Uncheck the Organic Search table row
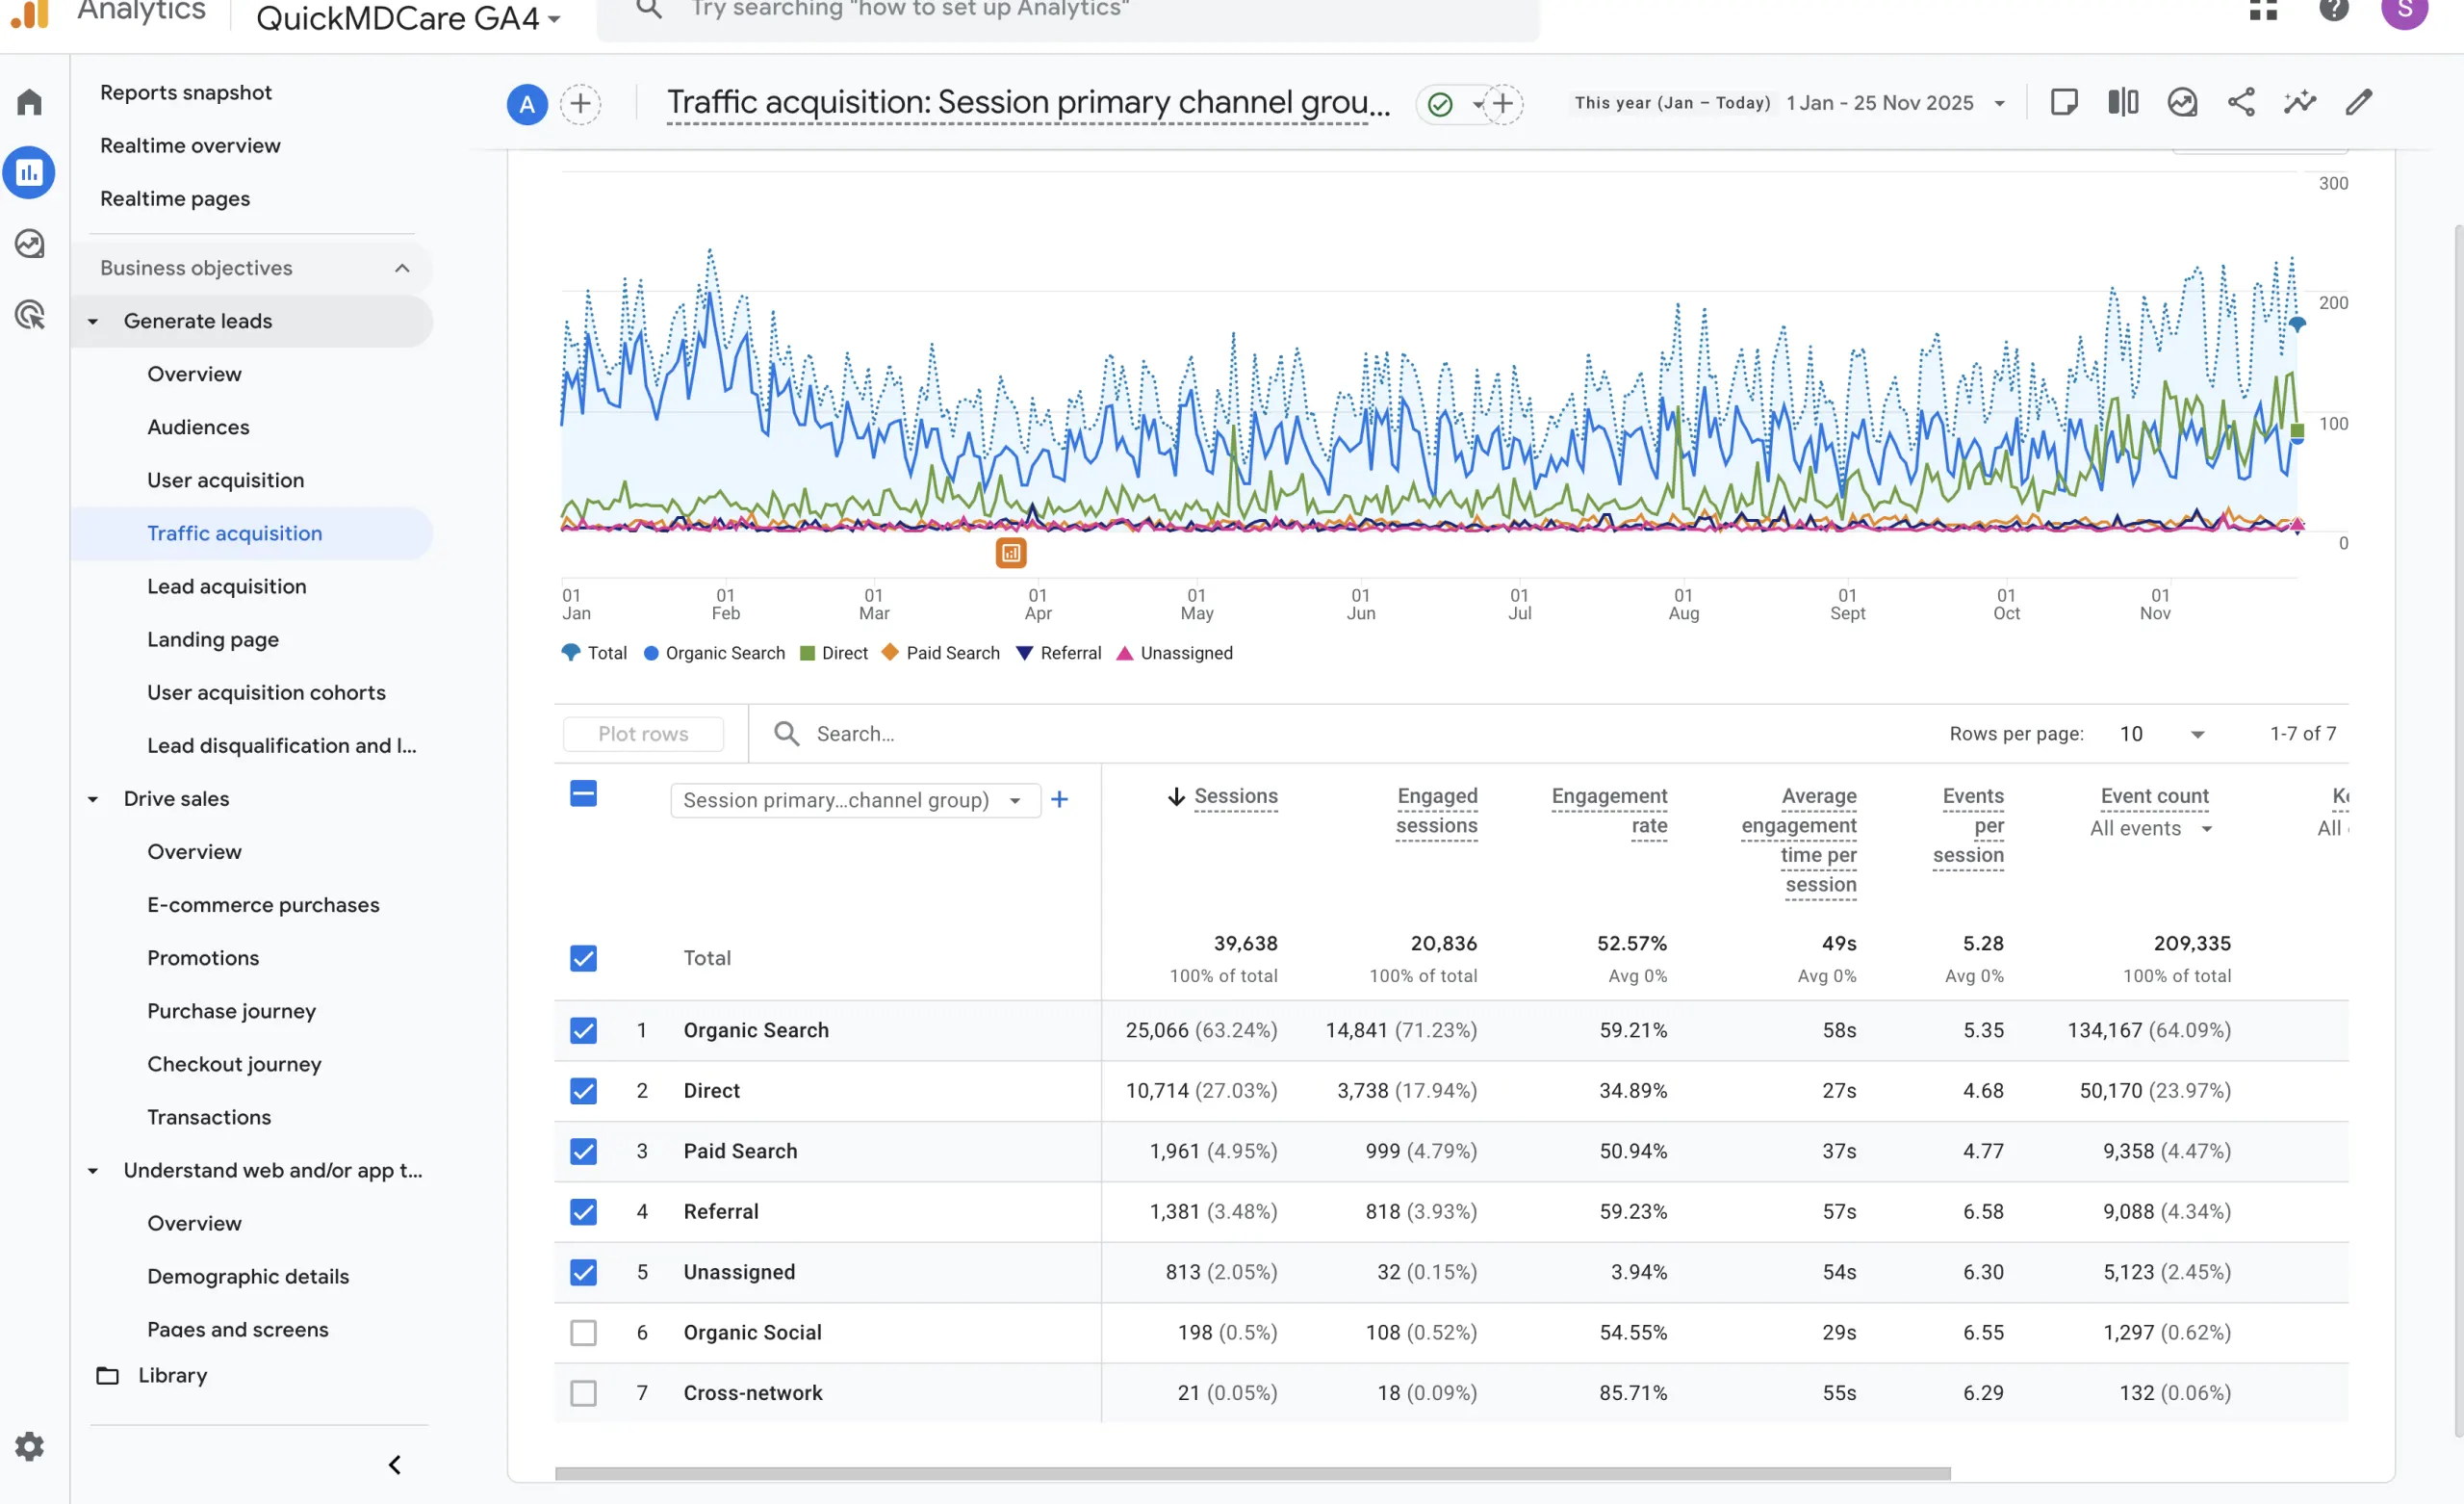The image size is (2464, 1504). pos(583,1029)
